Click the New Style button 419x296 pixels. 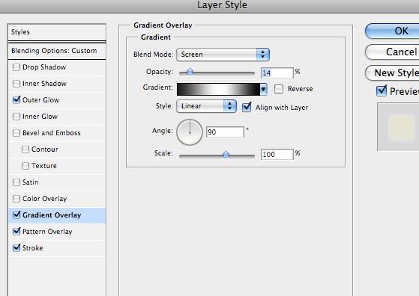[x=392, y=73]
